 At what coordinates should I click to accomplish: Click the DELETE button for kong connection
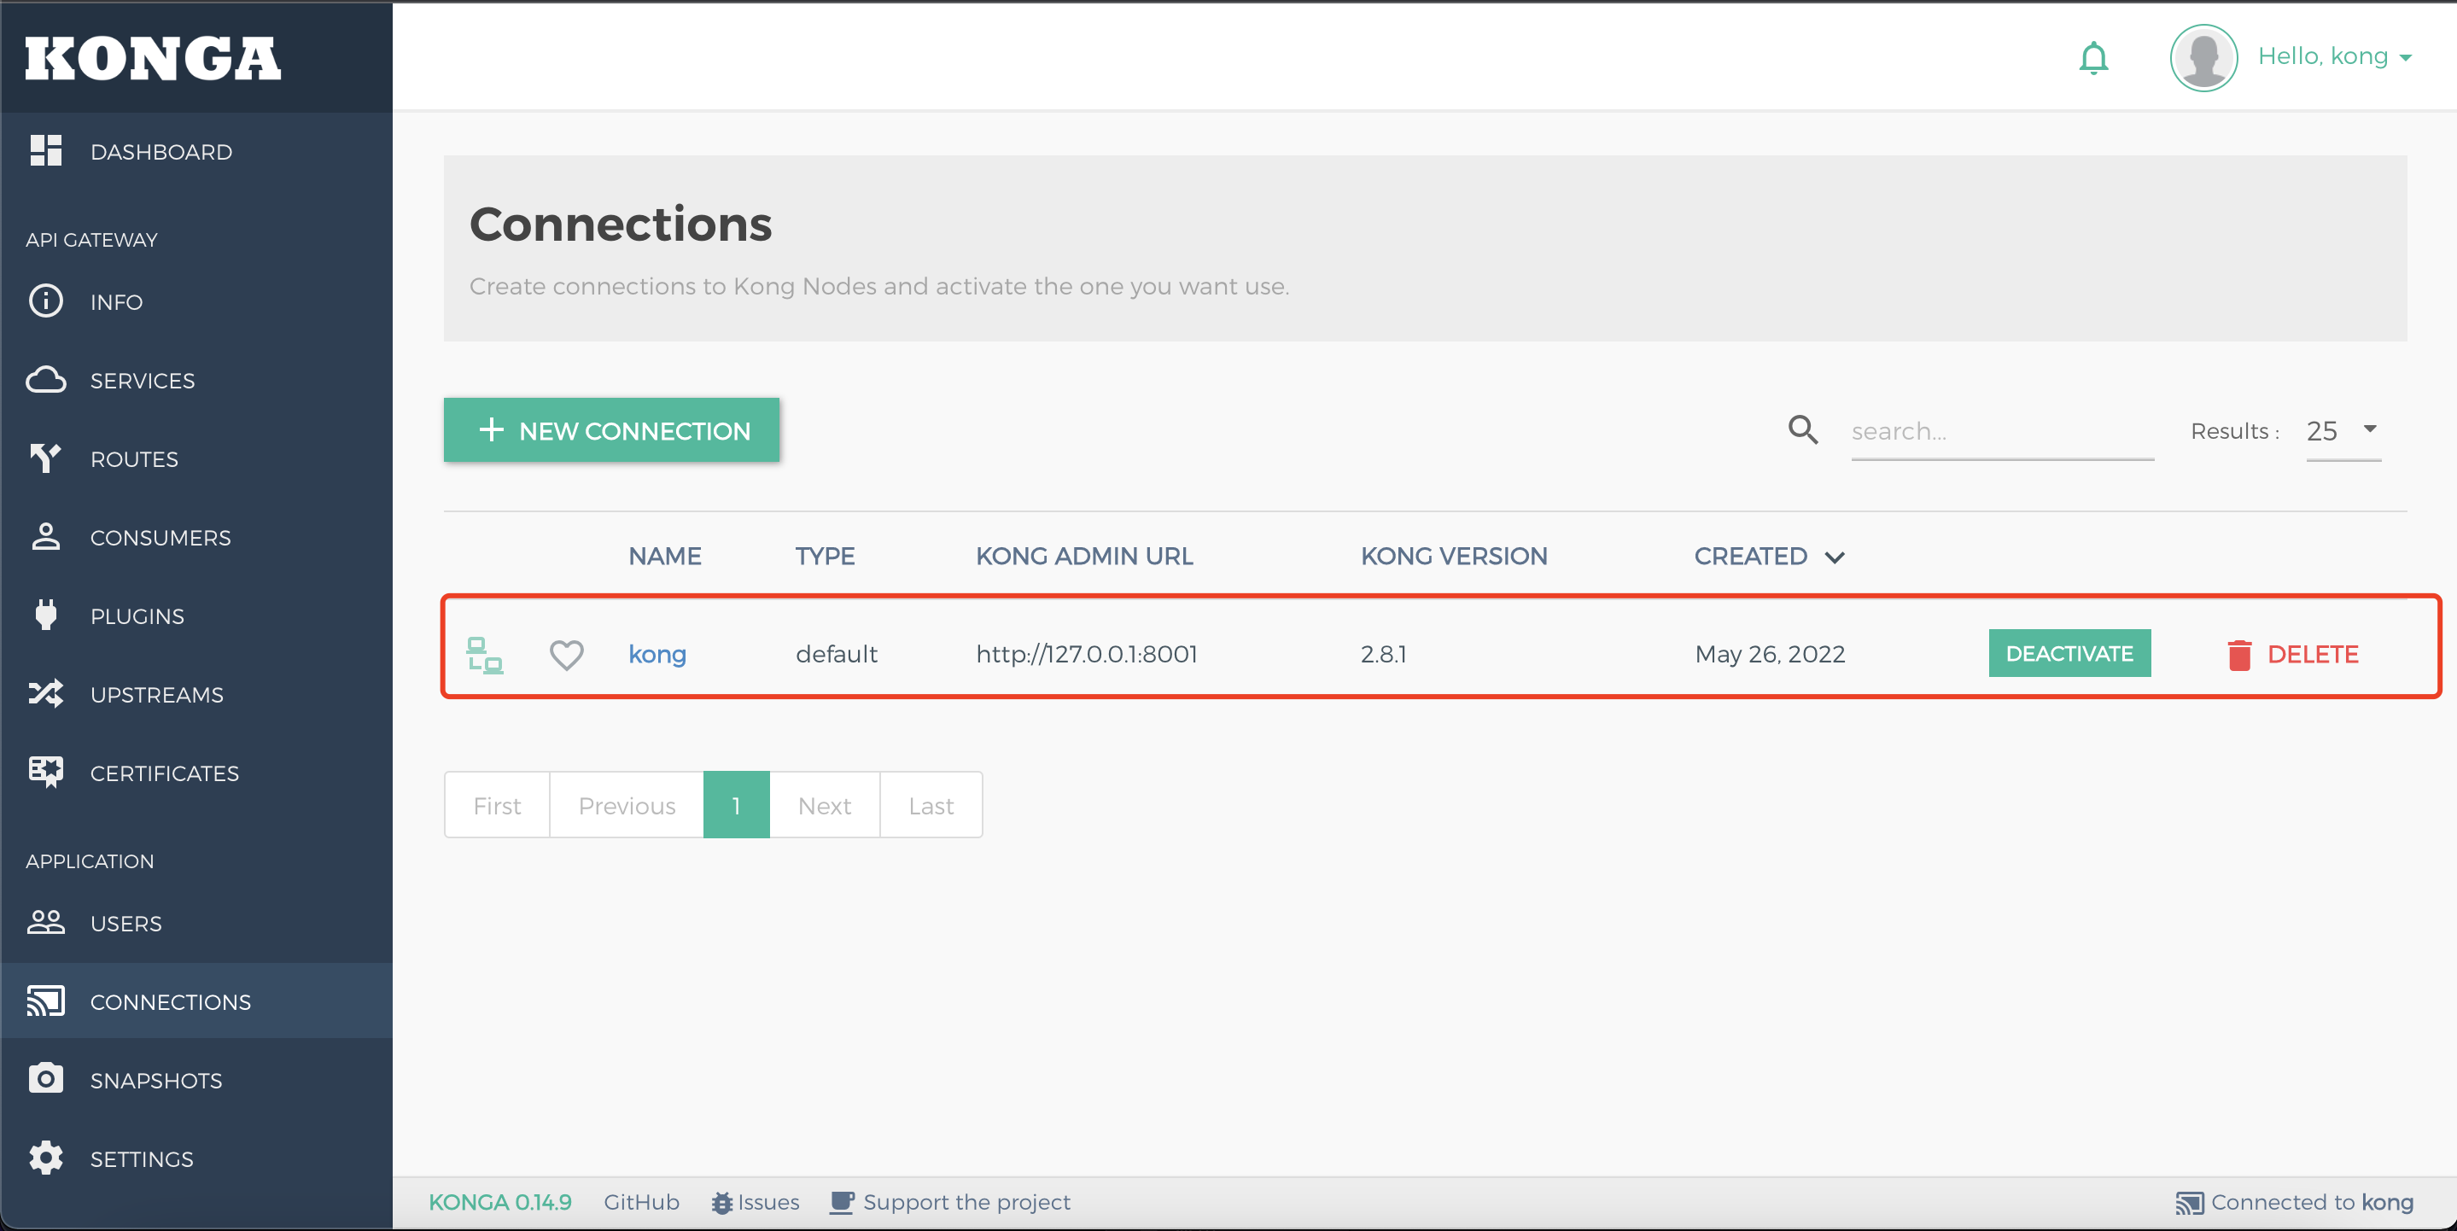(x=2296, y=653)
